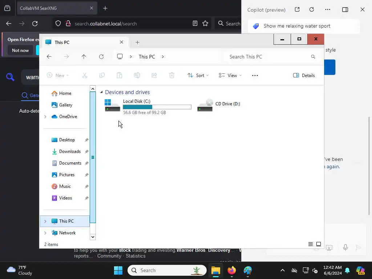Open the clock showing 12:42 AM
The width and height of the screenshot is (372, 279).
point(333,270)
